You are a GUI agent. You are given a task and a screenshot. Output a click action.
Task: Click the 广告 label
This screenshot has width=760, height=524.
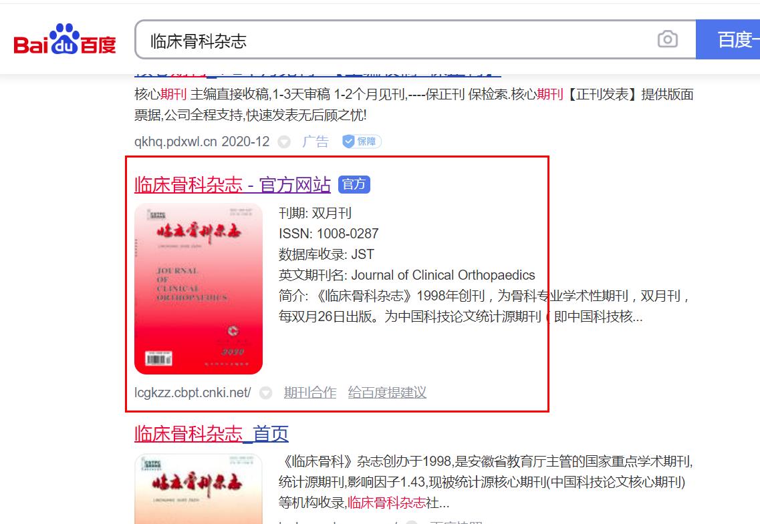point(315,142)
